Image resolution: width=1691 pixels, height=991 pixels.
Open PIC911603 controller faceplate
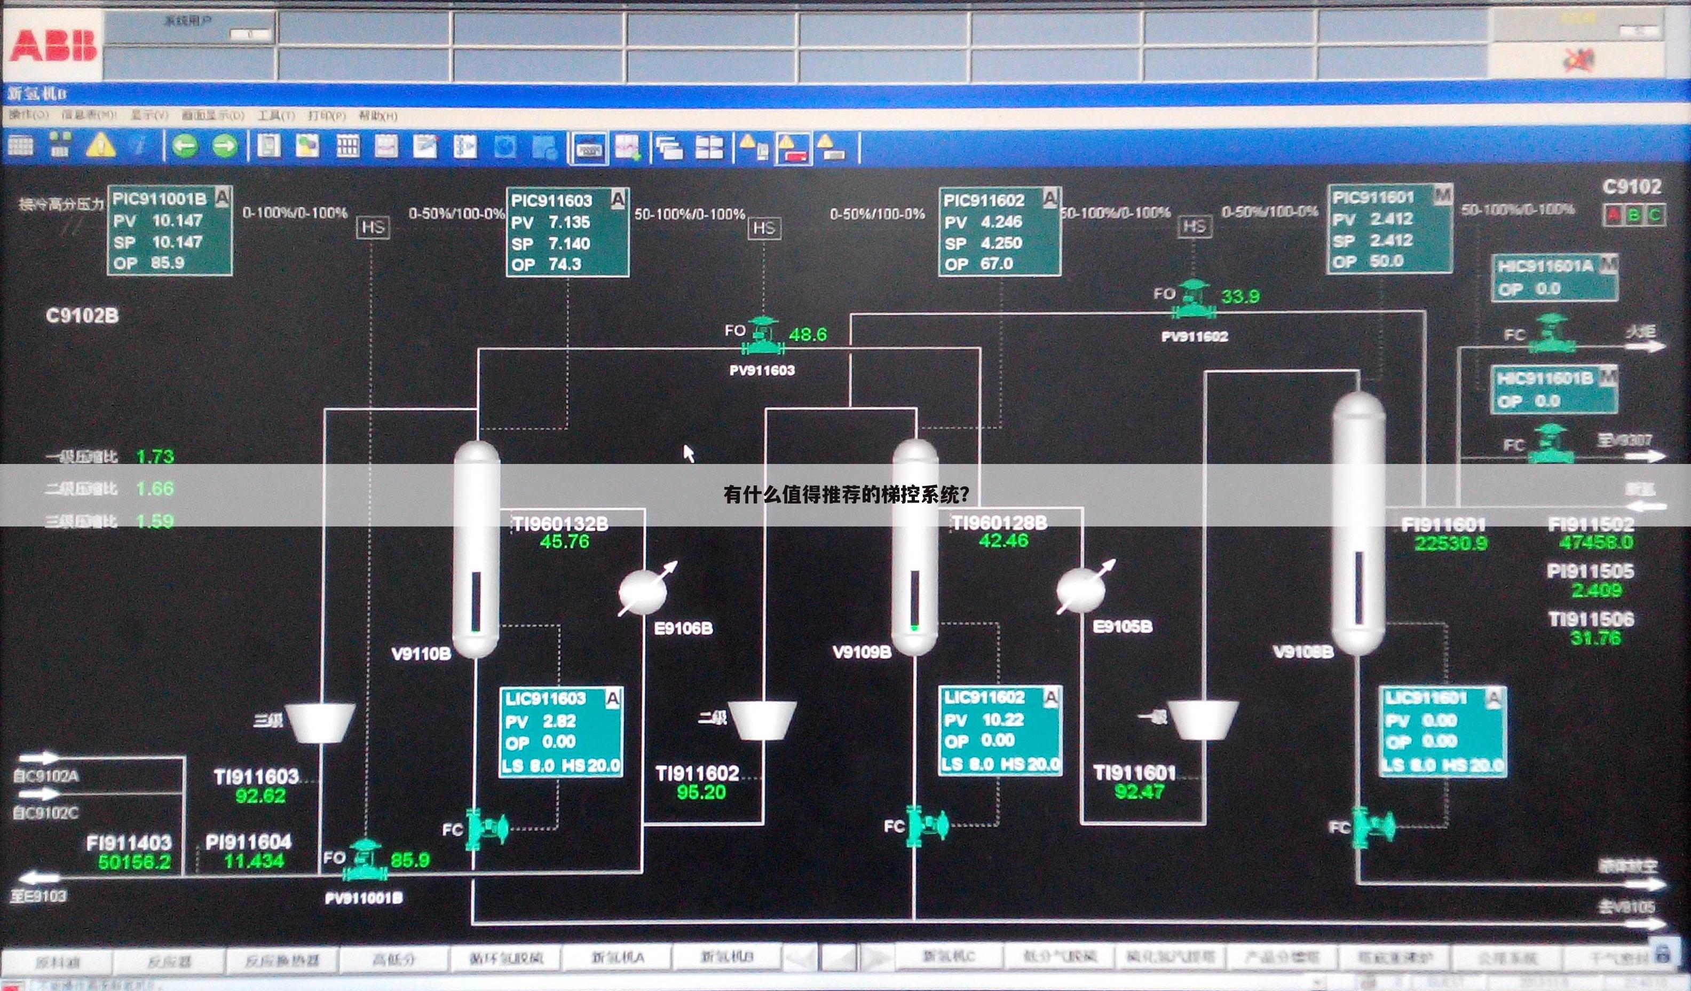click(568, 232)
